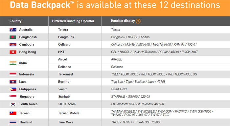The height and width of the screenshot is (126, 230).
Task: Click the Telstra operator name
Action: click(63, 30)
